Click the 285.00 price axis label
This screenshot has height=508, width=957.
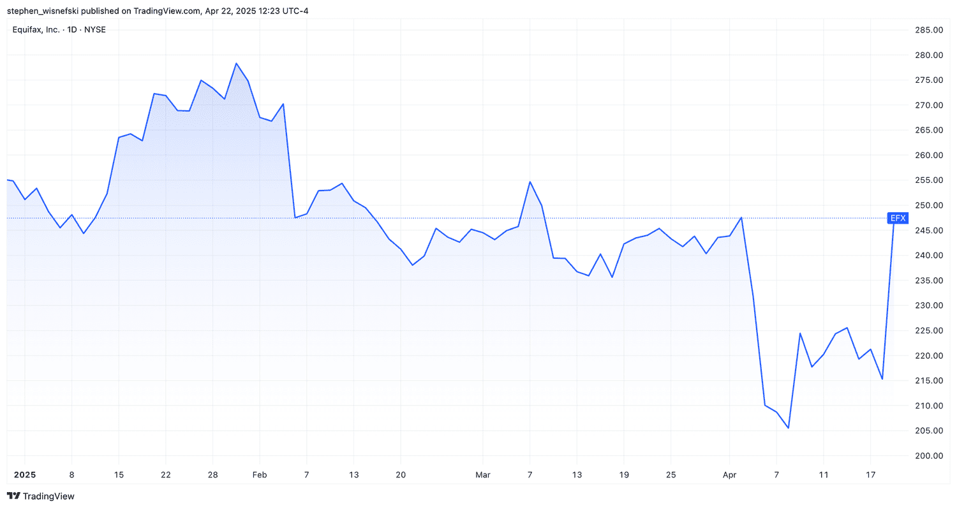tap(928, 30)
